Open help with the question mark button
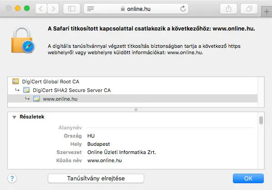This screenshot has height=190, width=272. pos(12,178)
